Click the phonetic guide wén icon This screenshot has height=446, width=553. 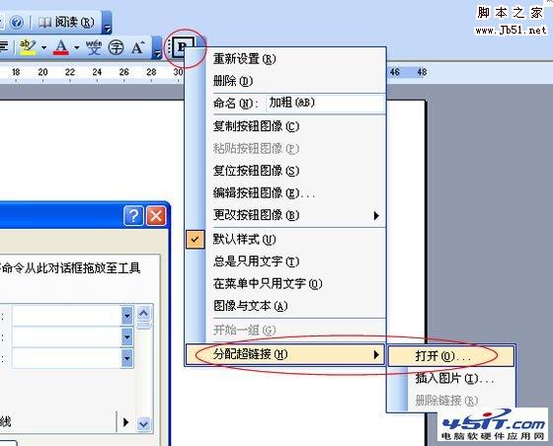click(x=94, y=47)
